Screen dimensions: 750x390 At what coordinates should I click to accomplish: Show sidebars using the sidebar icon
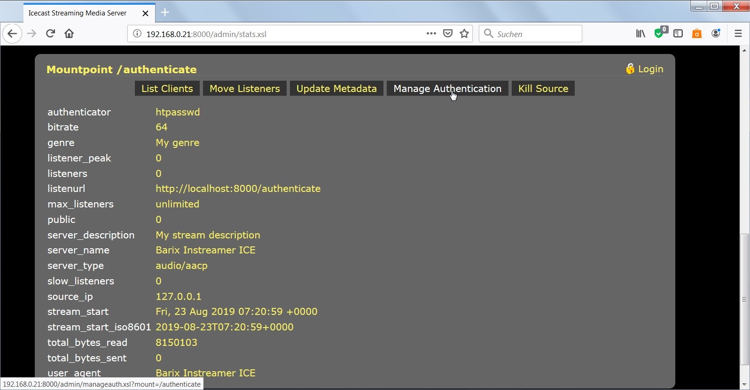[x=678, y=34]
